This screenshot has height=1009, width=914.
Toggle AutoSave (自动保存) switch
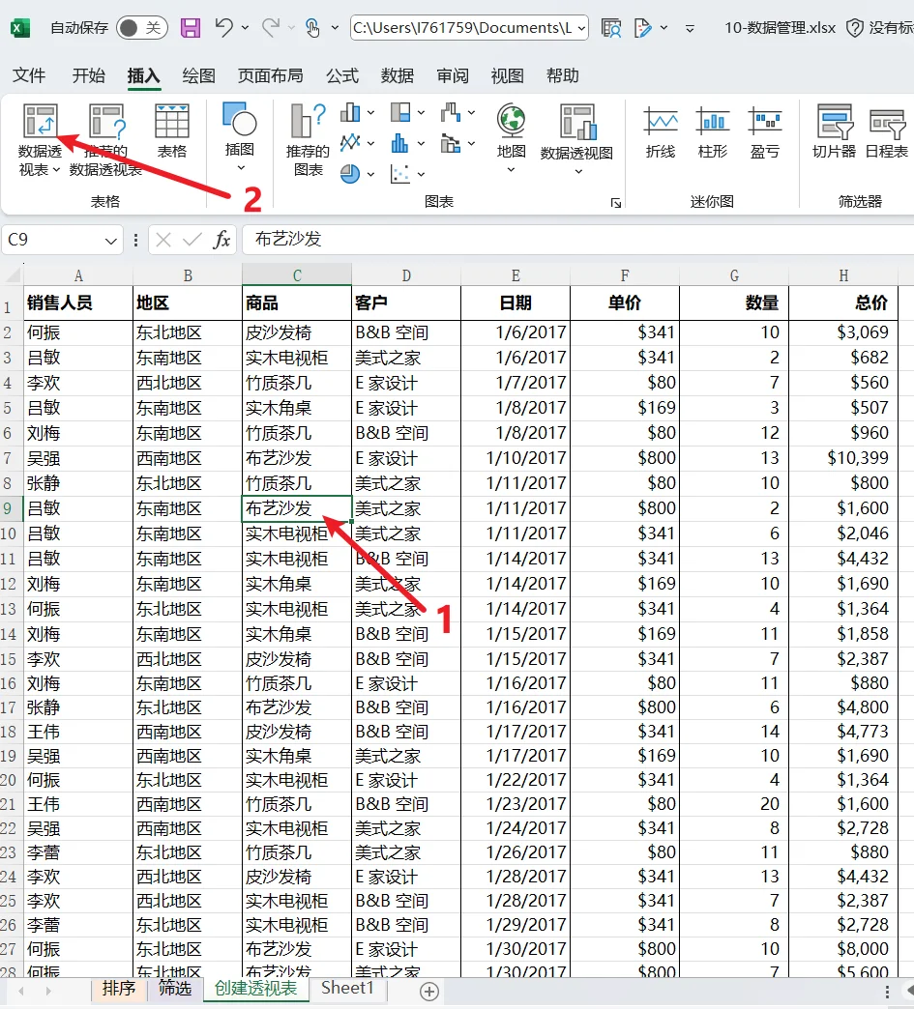coord(142,28)
